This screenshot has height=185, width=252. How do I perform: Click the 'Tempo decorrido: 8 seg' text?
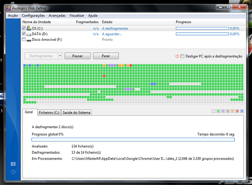pyautogui.click(x=216, y=134)
